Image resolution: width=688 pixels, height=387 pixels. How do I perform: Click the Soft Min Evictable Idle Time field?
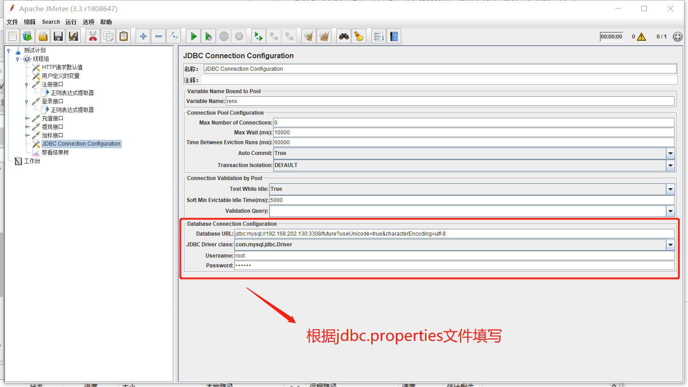tap(472, 200)
